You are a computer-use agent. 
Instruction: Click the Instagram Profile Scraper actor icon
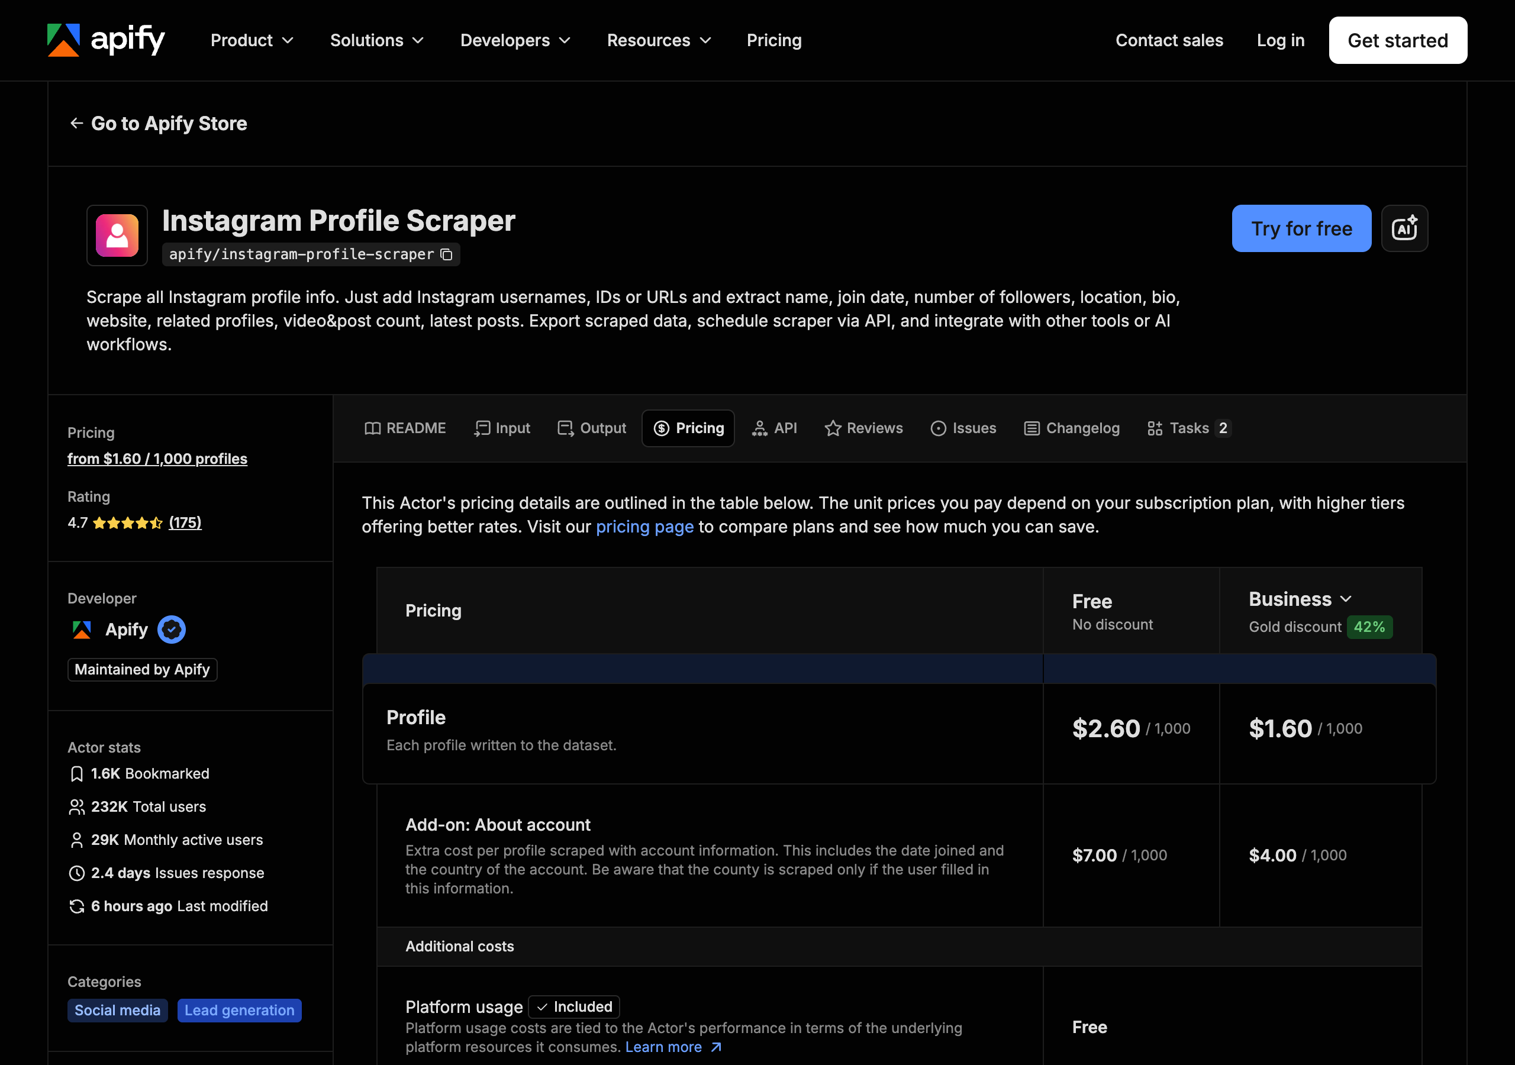[x=117, y=235]
